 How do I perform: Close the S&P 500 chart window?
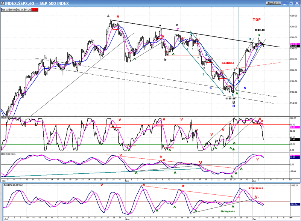click(x=297, y=3)
